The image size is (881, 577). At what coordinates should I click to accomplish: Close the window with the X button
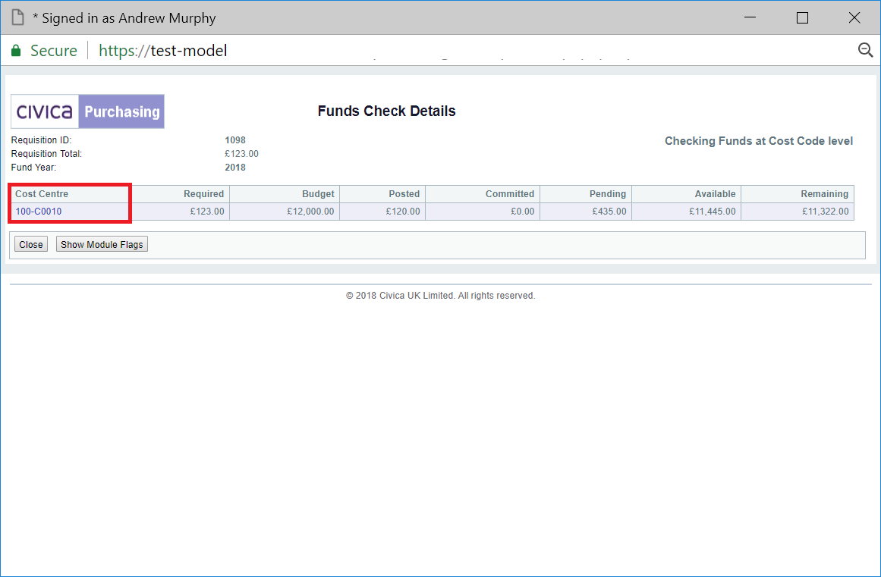tap(854, 17)
